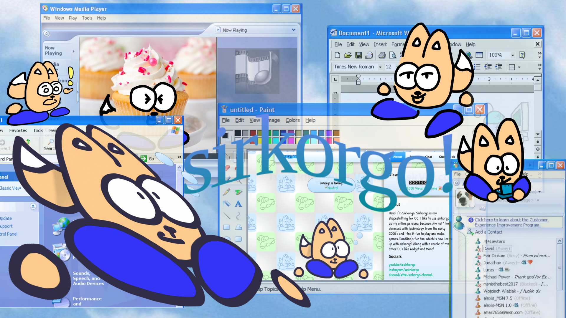Select the Airbrush tool in Paint
This screenshot has width=566, height=318.
click(227, 203)
